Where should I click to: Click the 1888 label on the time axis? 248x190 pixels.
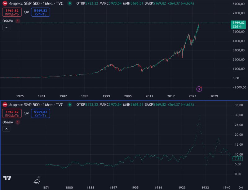(91, 188)
